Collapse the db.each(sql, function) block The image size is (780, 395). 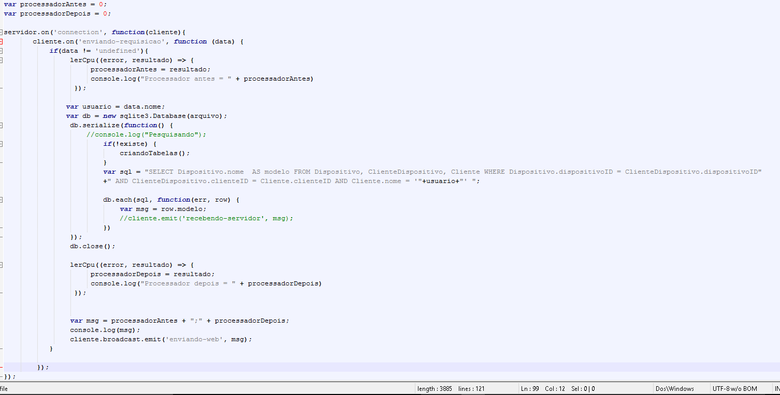pos(2,200)
